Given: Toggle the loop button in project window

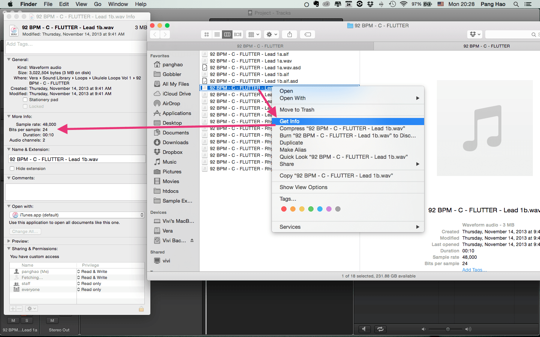Looking at the screenshot, I should pos(380,329).
